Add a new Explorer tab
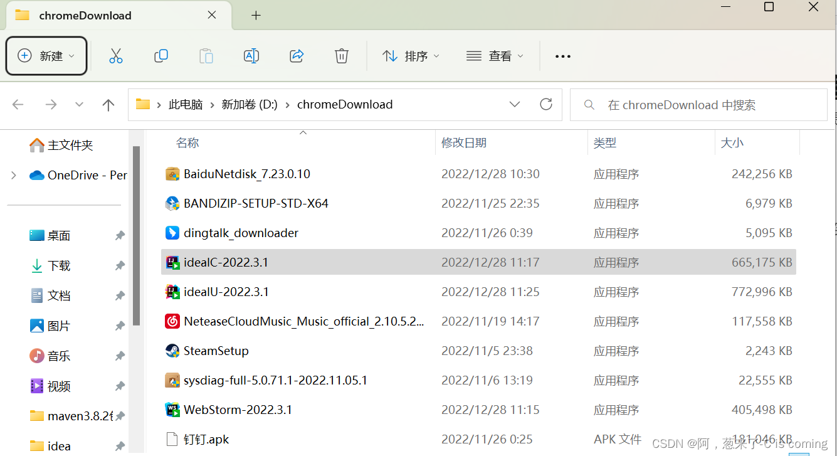 [x=256, y=16]
